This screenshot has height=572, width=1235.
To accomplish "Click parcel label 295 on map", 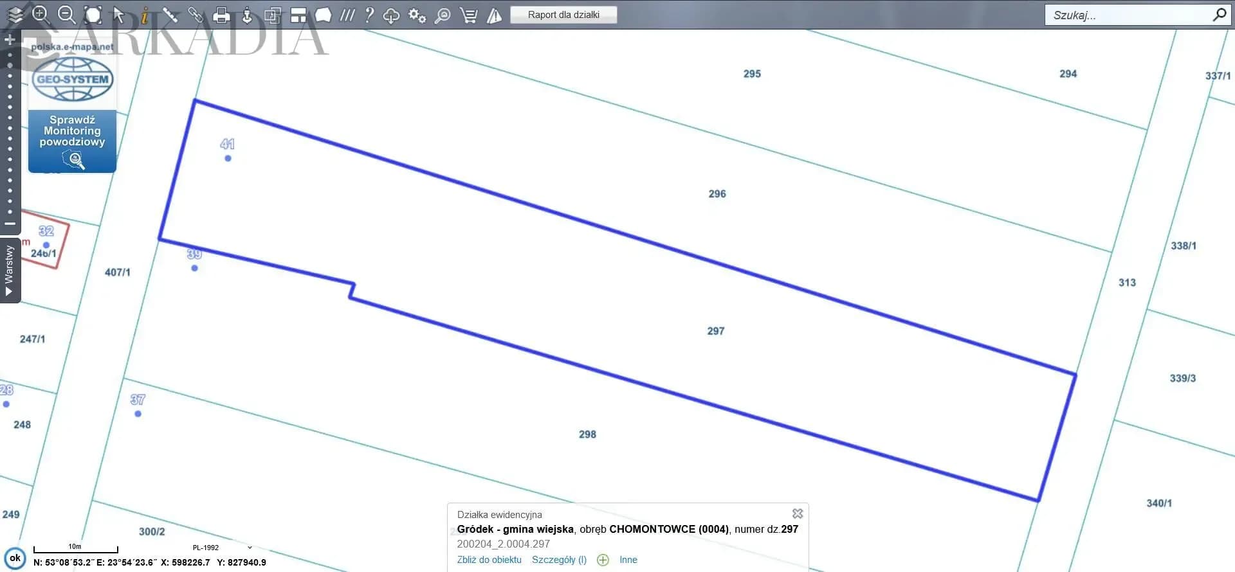I will click(752, 74).
